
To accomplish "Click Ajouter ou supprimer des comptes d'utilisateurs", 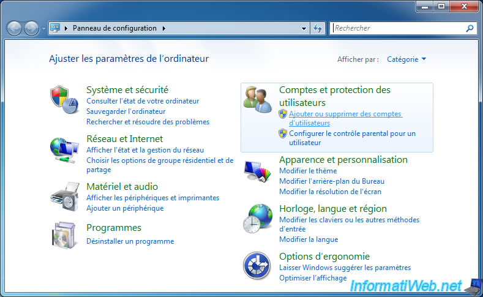I will coord(345,118).
